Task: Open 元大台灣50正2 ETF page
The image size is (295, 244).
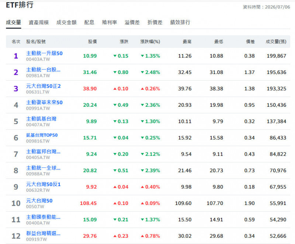Action: pyautogui.click(x=43, y=86)
